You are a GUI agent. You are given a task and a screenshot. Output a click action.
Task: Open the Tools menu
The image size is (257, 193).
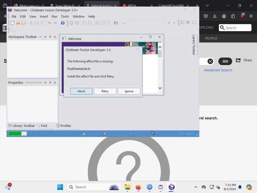pyautogui.click(x=65, y=16)
